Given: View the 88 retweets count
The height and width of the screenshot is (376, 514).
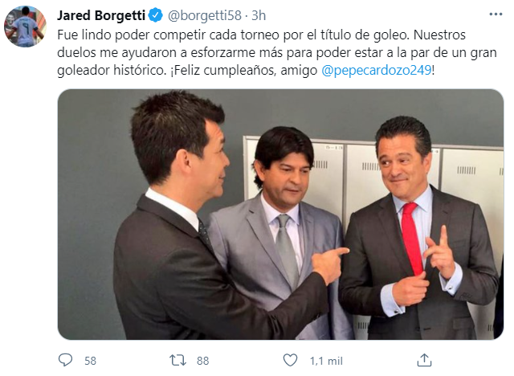Looking at the screenshot, I should click(x=202, y=361).
